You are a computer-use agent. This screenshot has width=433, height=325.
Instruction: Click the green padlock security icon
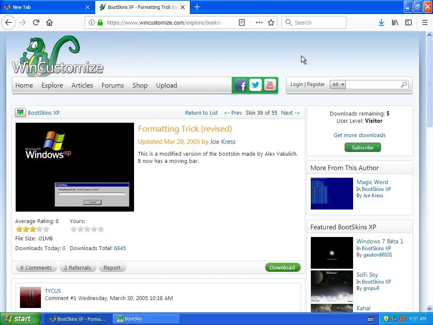point(100,22)
